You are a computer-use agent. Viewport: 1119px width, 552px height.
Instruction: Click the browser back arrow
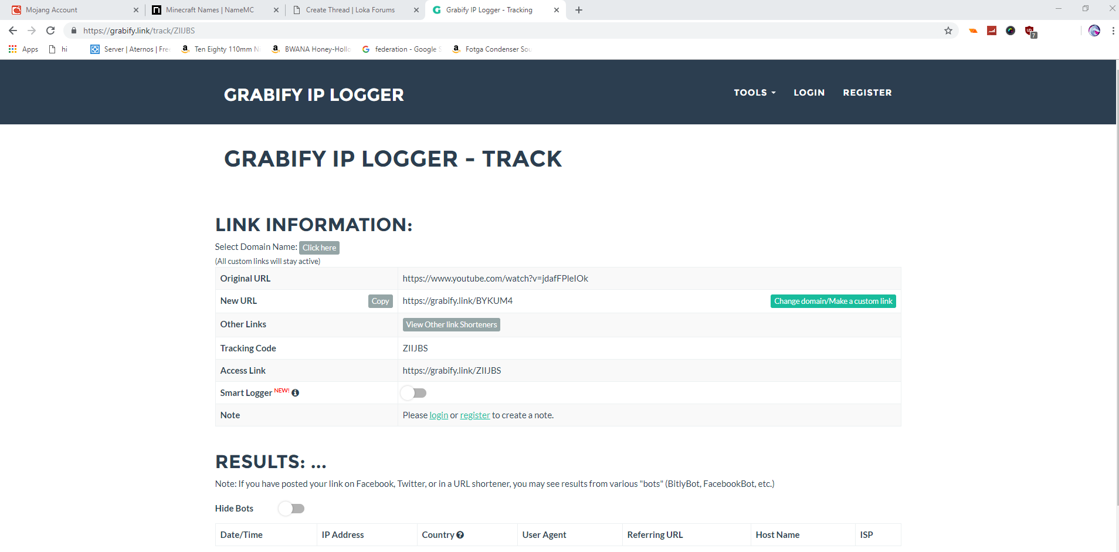(13, 31)
